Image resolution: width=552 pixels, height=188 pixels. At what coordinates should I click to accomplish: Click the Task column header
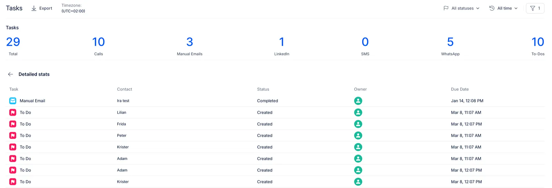point(14,89)
